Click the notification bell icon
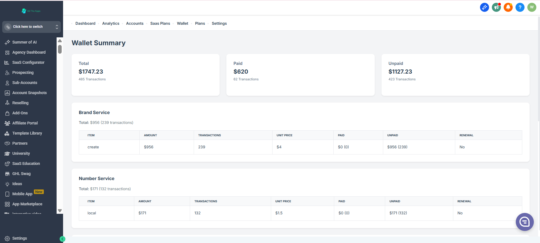This screenshot has height=243, width=540. coord(508,7)
